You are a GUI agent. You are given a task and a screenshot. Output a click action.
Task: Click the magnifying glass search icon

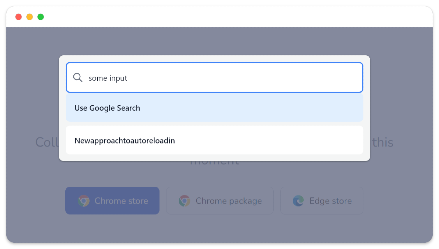coord(78,77)
